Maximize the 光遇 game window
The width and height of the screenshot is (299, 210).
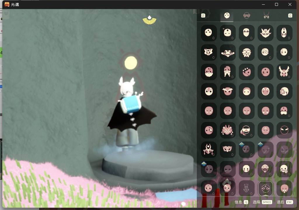(277, 4)
